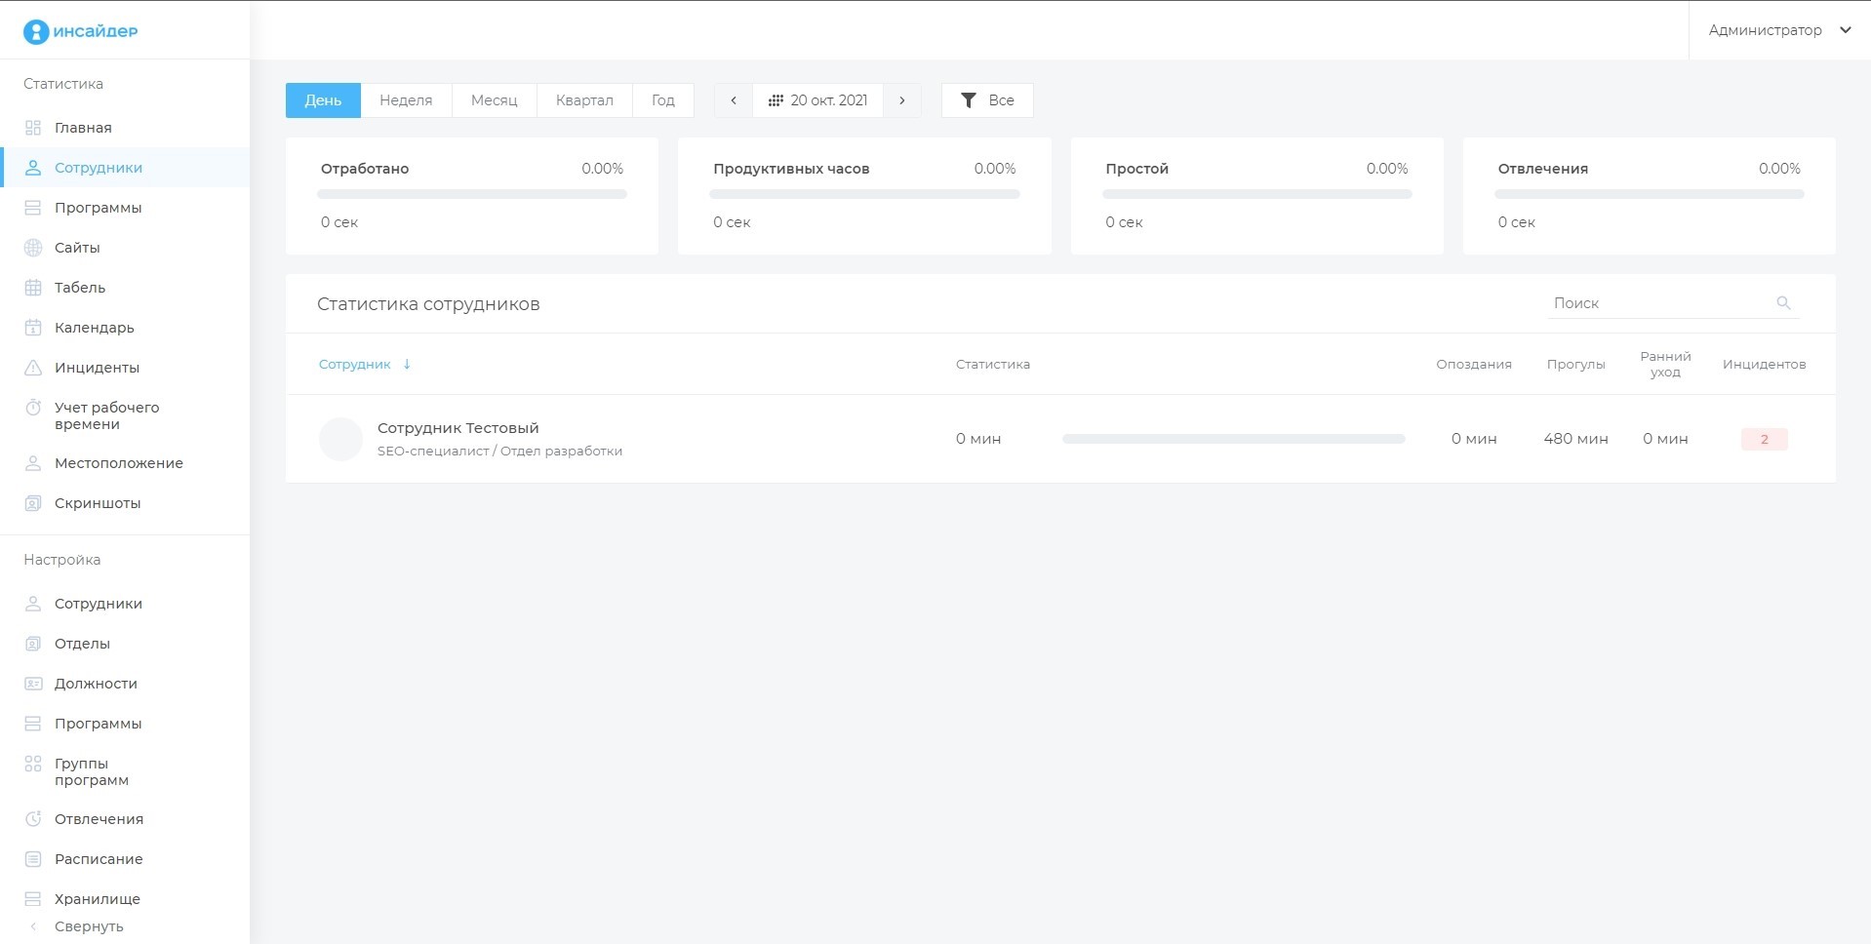Viewport: 1871px width, 944px height.
Task: Select the Неделя period tab
Action: [x=406, y=100]
